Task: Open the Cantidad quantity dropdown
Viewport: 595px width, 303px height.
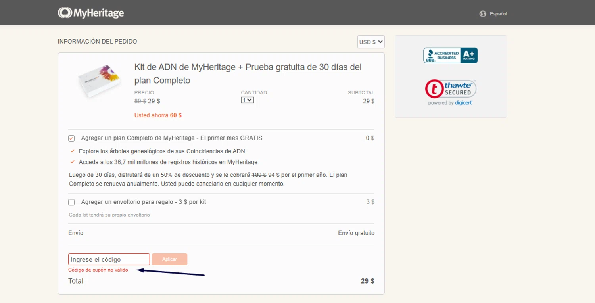Action: click(247, 100)
